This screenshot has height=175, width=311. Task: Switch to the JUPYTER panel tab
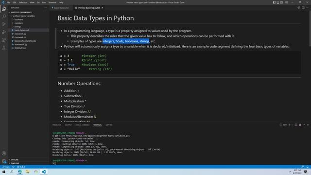click(x=109, y=125)
